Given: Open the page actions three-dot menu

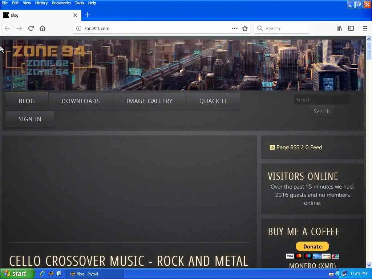Looking at the screenshot, I should 234,28.
